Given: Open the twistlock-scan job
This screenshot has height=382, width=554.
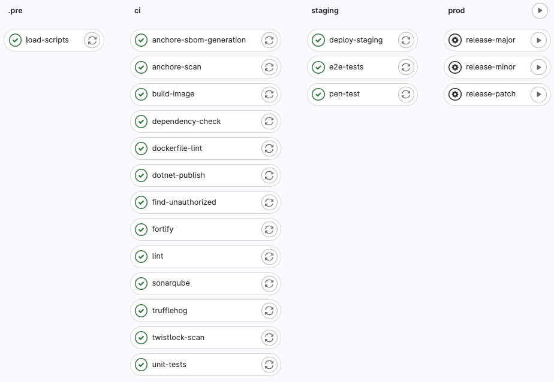Looking at the screenshot, I should pos(178,338).
